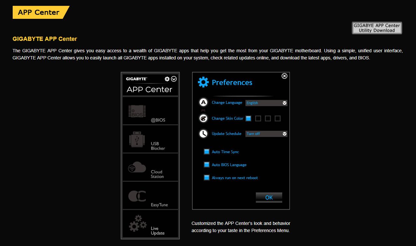Click the APP Center title text in the panel
416x246 pixels.
[149, 90]
